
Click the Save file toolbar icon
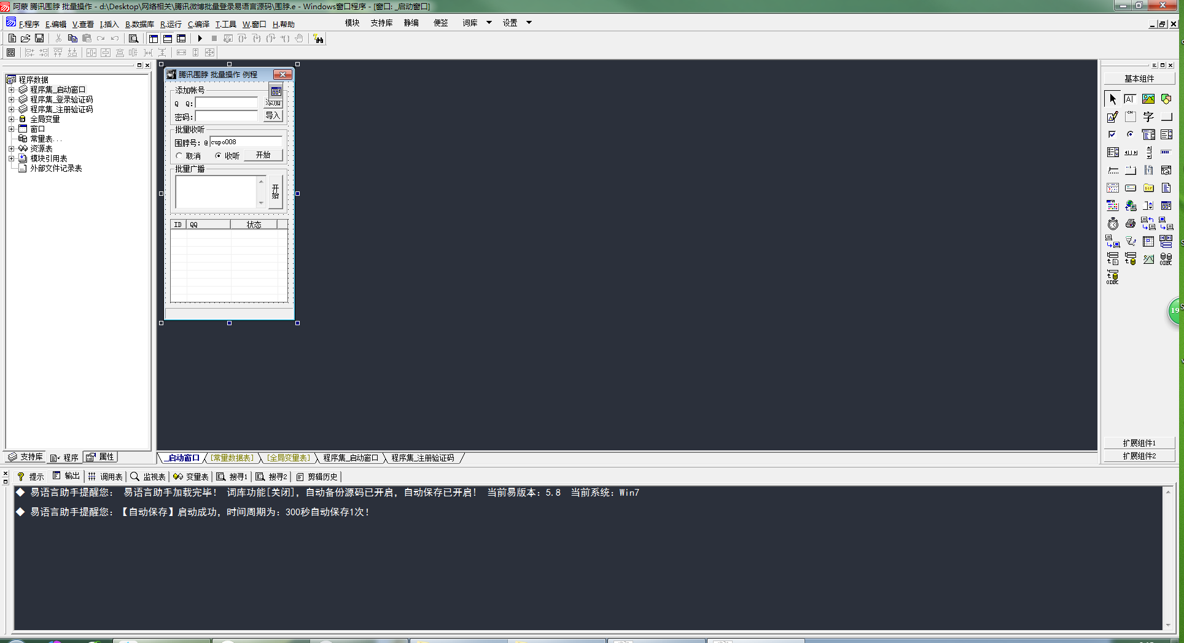click(x=39, y=39)
